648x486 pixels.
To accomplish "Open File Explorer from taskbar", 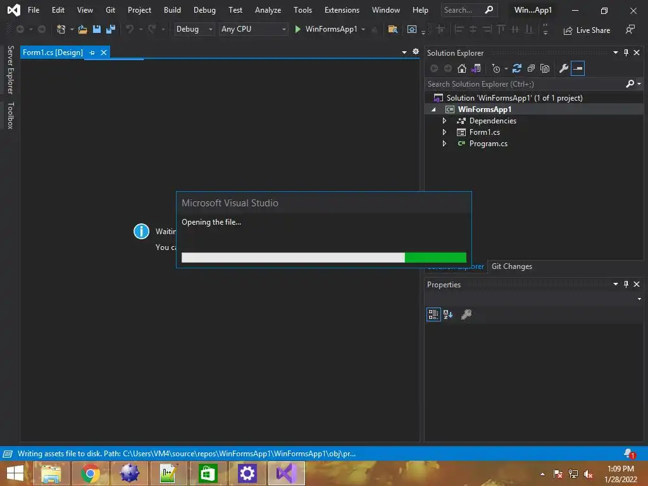I will [51, 473].
